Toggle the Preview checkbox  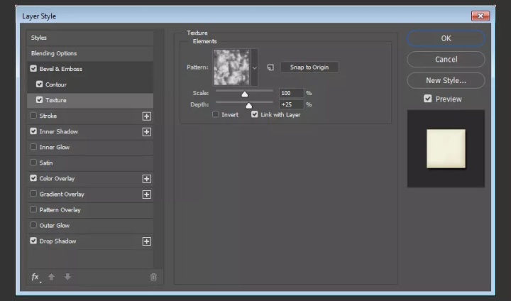[x=428, y=99]
